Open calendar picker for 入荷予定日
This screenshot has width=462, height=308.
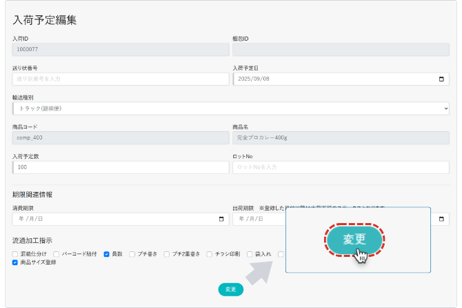click(x=442, y=79)
